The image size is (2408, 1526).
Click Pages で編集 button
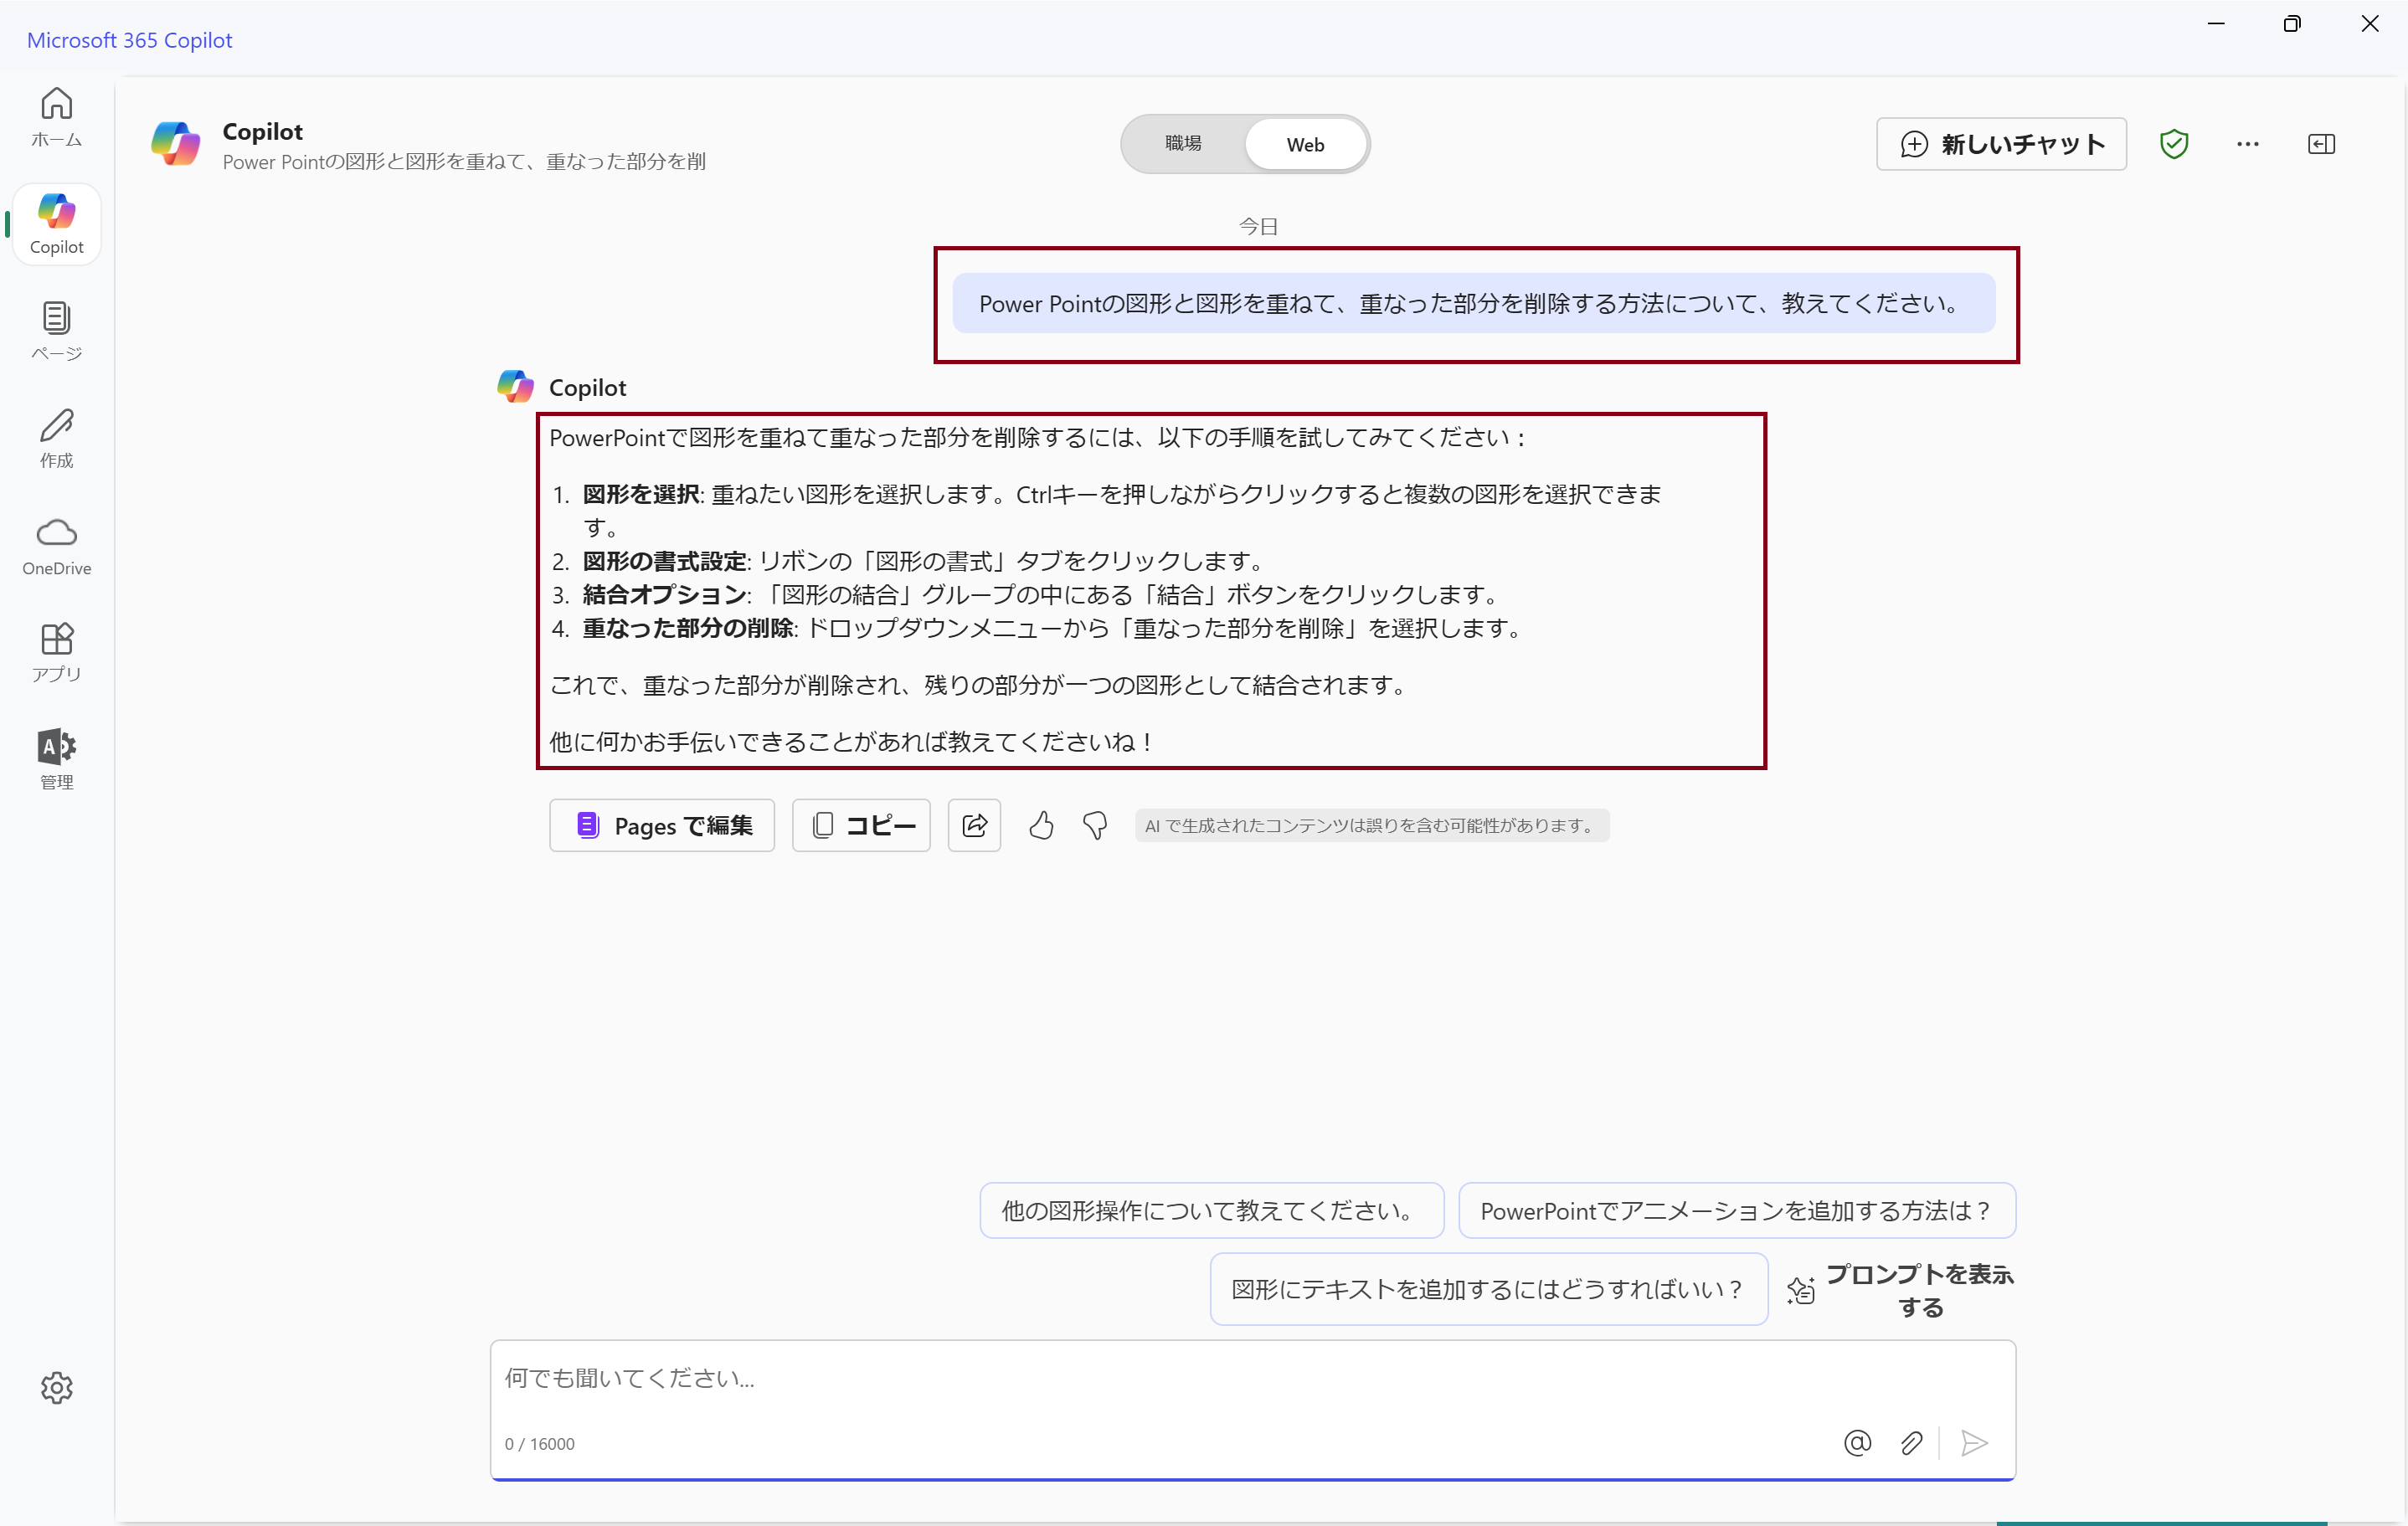(x=662, y=825)
